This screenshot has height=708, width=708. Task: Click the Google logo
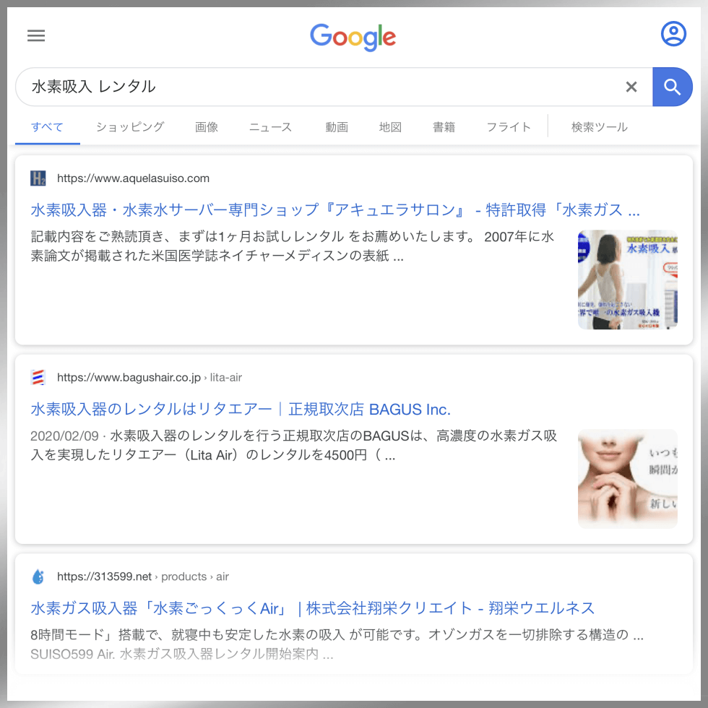(x=353, y=37)
